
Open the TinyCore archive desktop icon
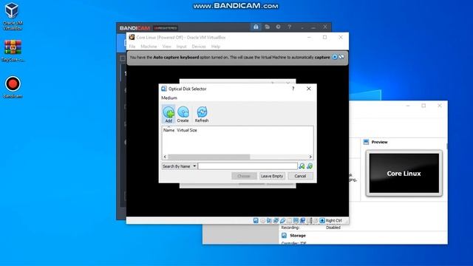pyautogui.click(x=13, y=51)
